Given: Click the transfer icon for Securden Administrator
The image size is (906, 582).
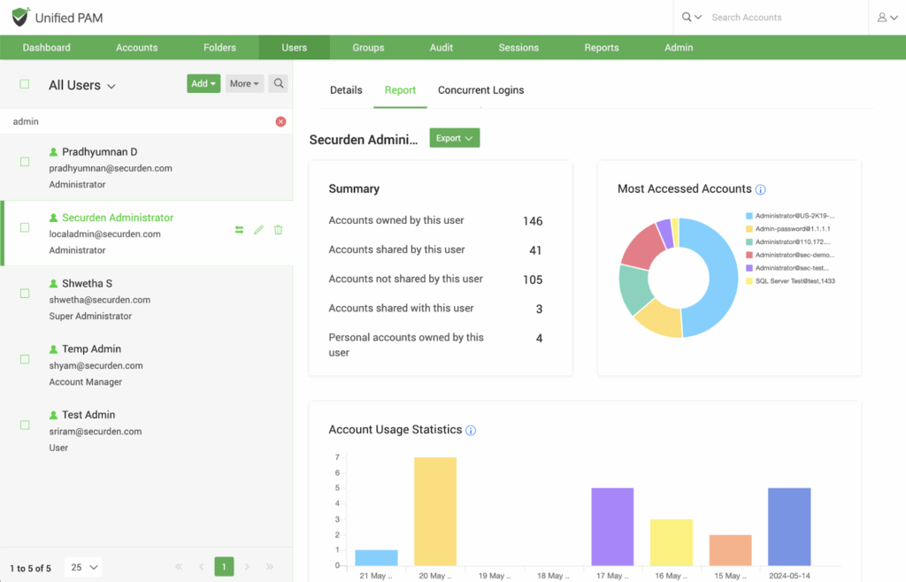Looking at the screenshot, I should 239,230.
